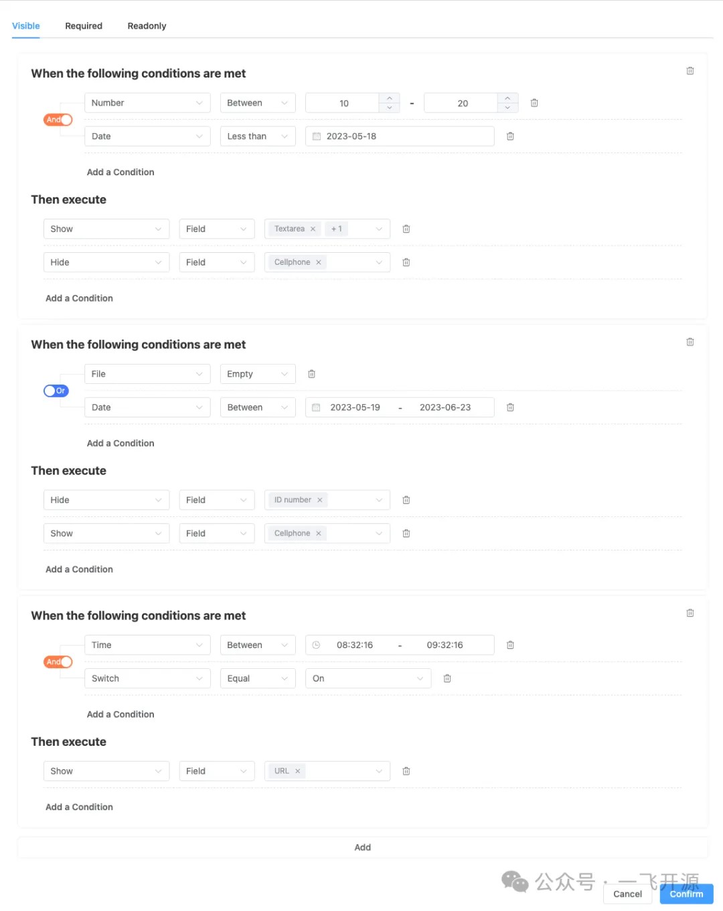Open Field type dropdown in the URL row

[x=217, y=771]
